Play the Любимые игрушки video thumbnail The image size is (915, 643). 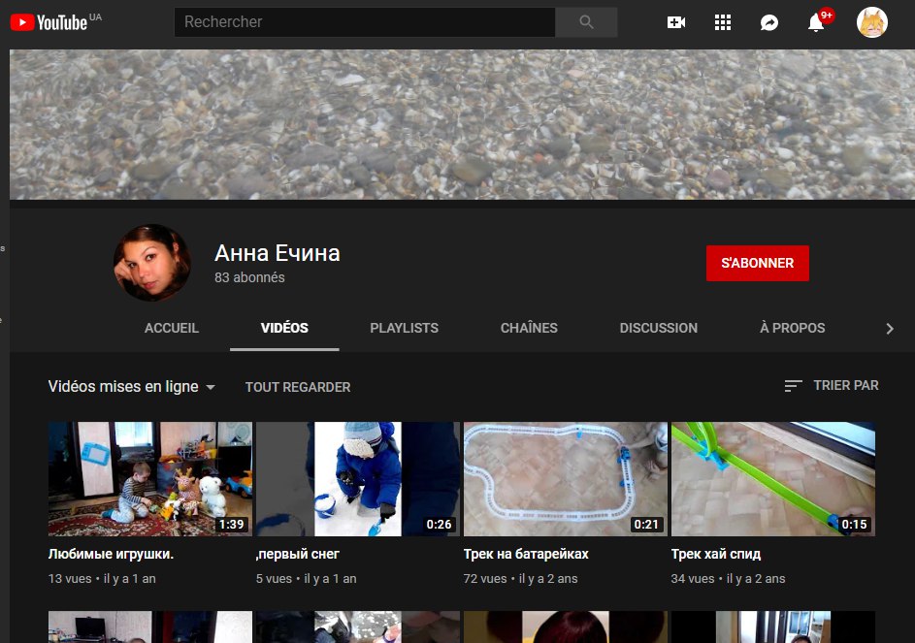150,479
